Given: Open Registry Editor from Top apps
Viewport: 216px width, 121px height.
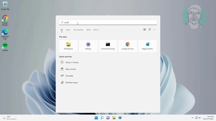Looking at the screenshot, I should click(147, 46).
